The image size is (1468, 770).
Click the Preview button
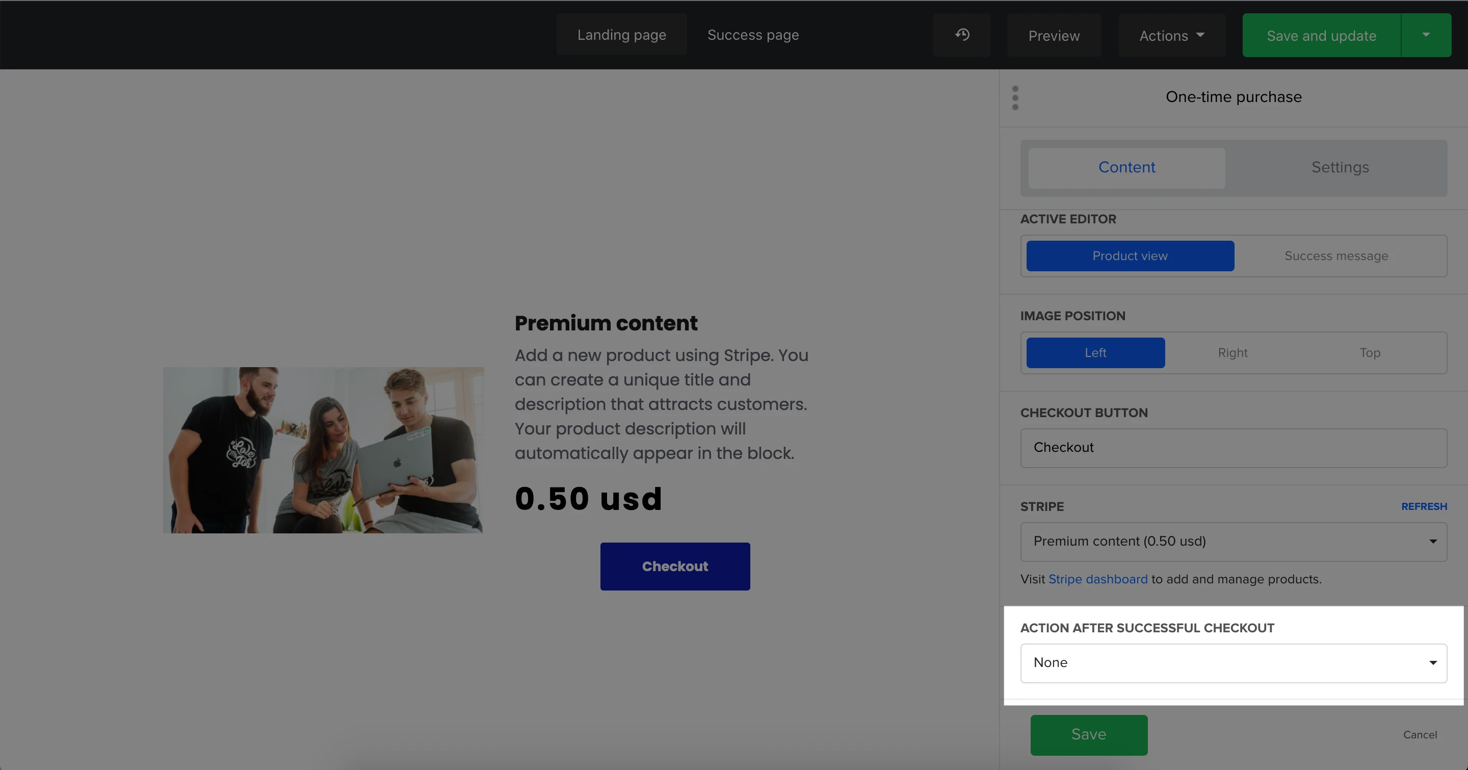tap(1054, 36)
